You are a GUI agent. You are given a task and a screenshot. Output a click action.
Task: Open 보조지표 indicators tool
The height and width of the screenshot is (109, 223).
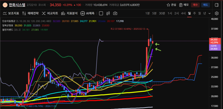pos(11,13)
